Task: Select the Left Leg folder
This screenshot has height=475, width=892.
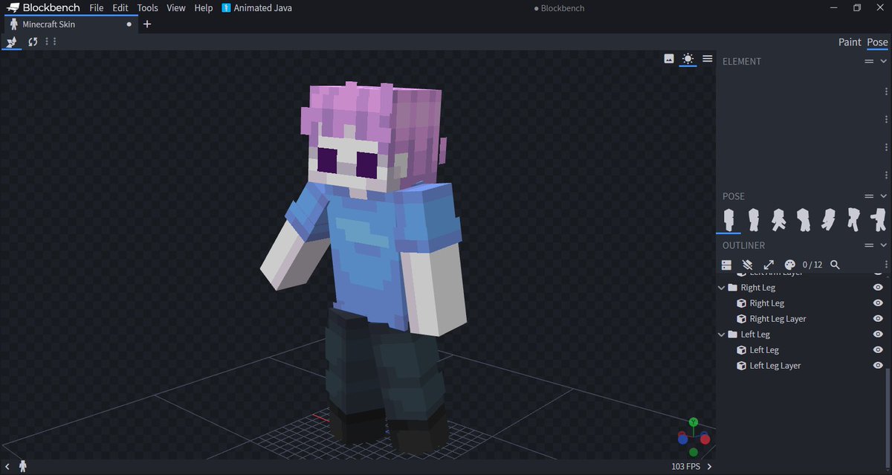Action: click(x=755, y=335)
